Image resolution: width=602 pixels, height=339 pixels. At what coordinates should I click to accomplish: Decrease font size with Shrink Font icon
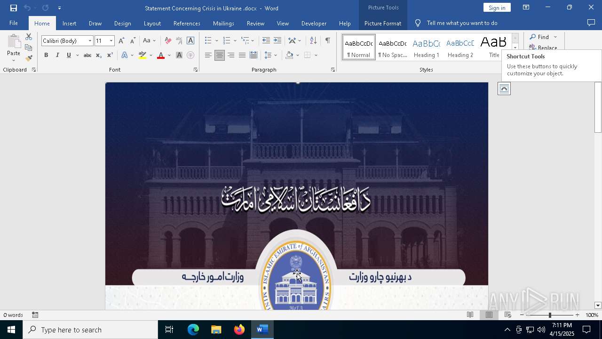[x=133, y=41]
